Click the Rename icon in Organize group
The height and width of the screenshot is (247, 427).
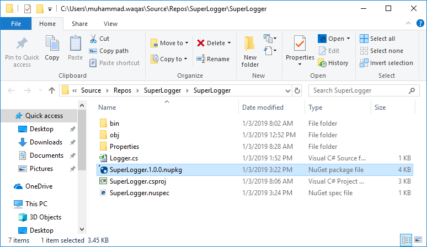201,59
